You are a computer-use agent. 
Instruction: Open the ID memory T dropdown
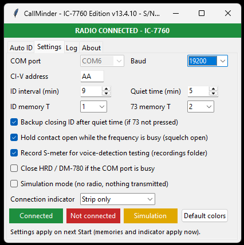pos(93,107)
